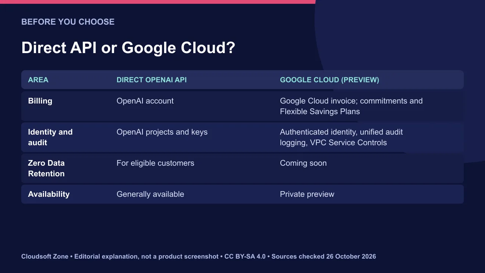The image size is (485, 273).
Task: Click the 'GOOGLE CLOUD (PREVIEW)' column header
Action: point(329,80)
